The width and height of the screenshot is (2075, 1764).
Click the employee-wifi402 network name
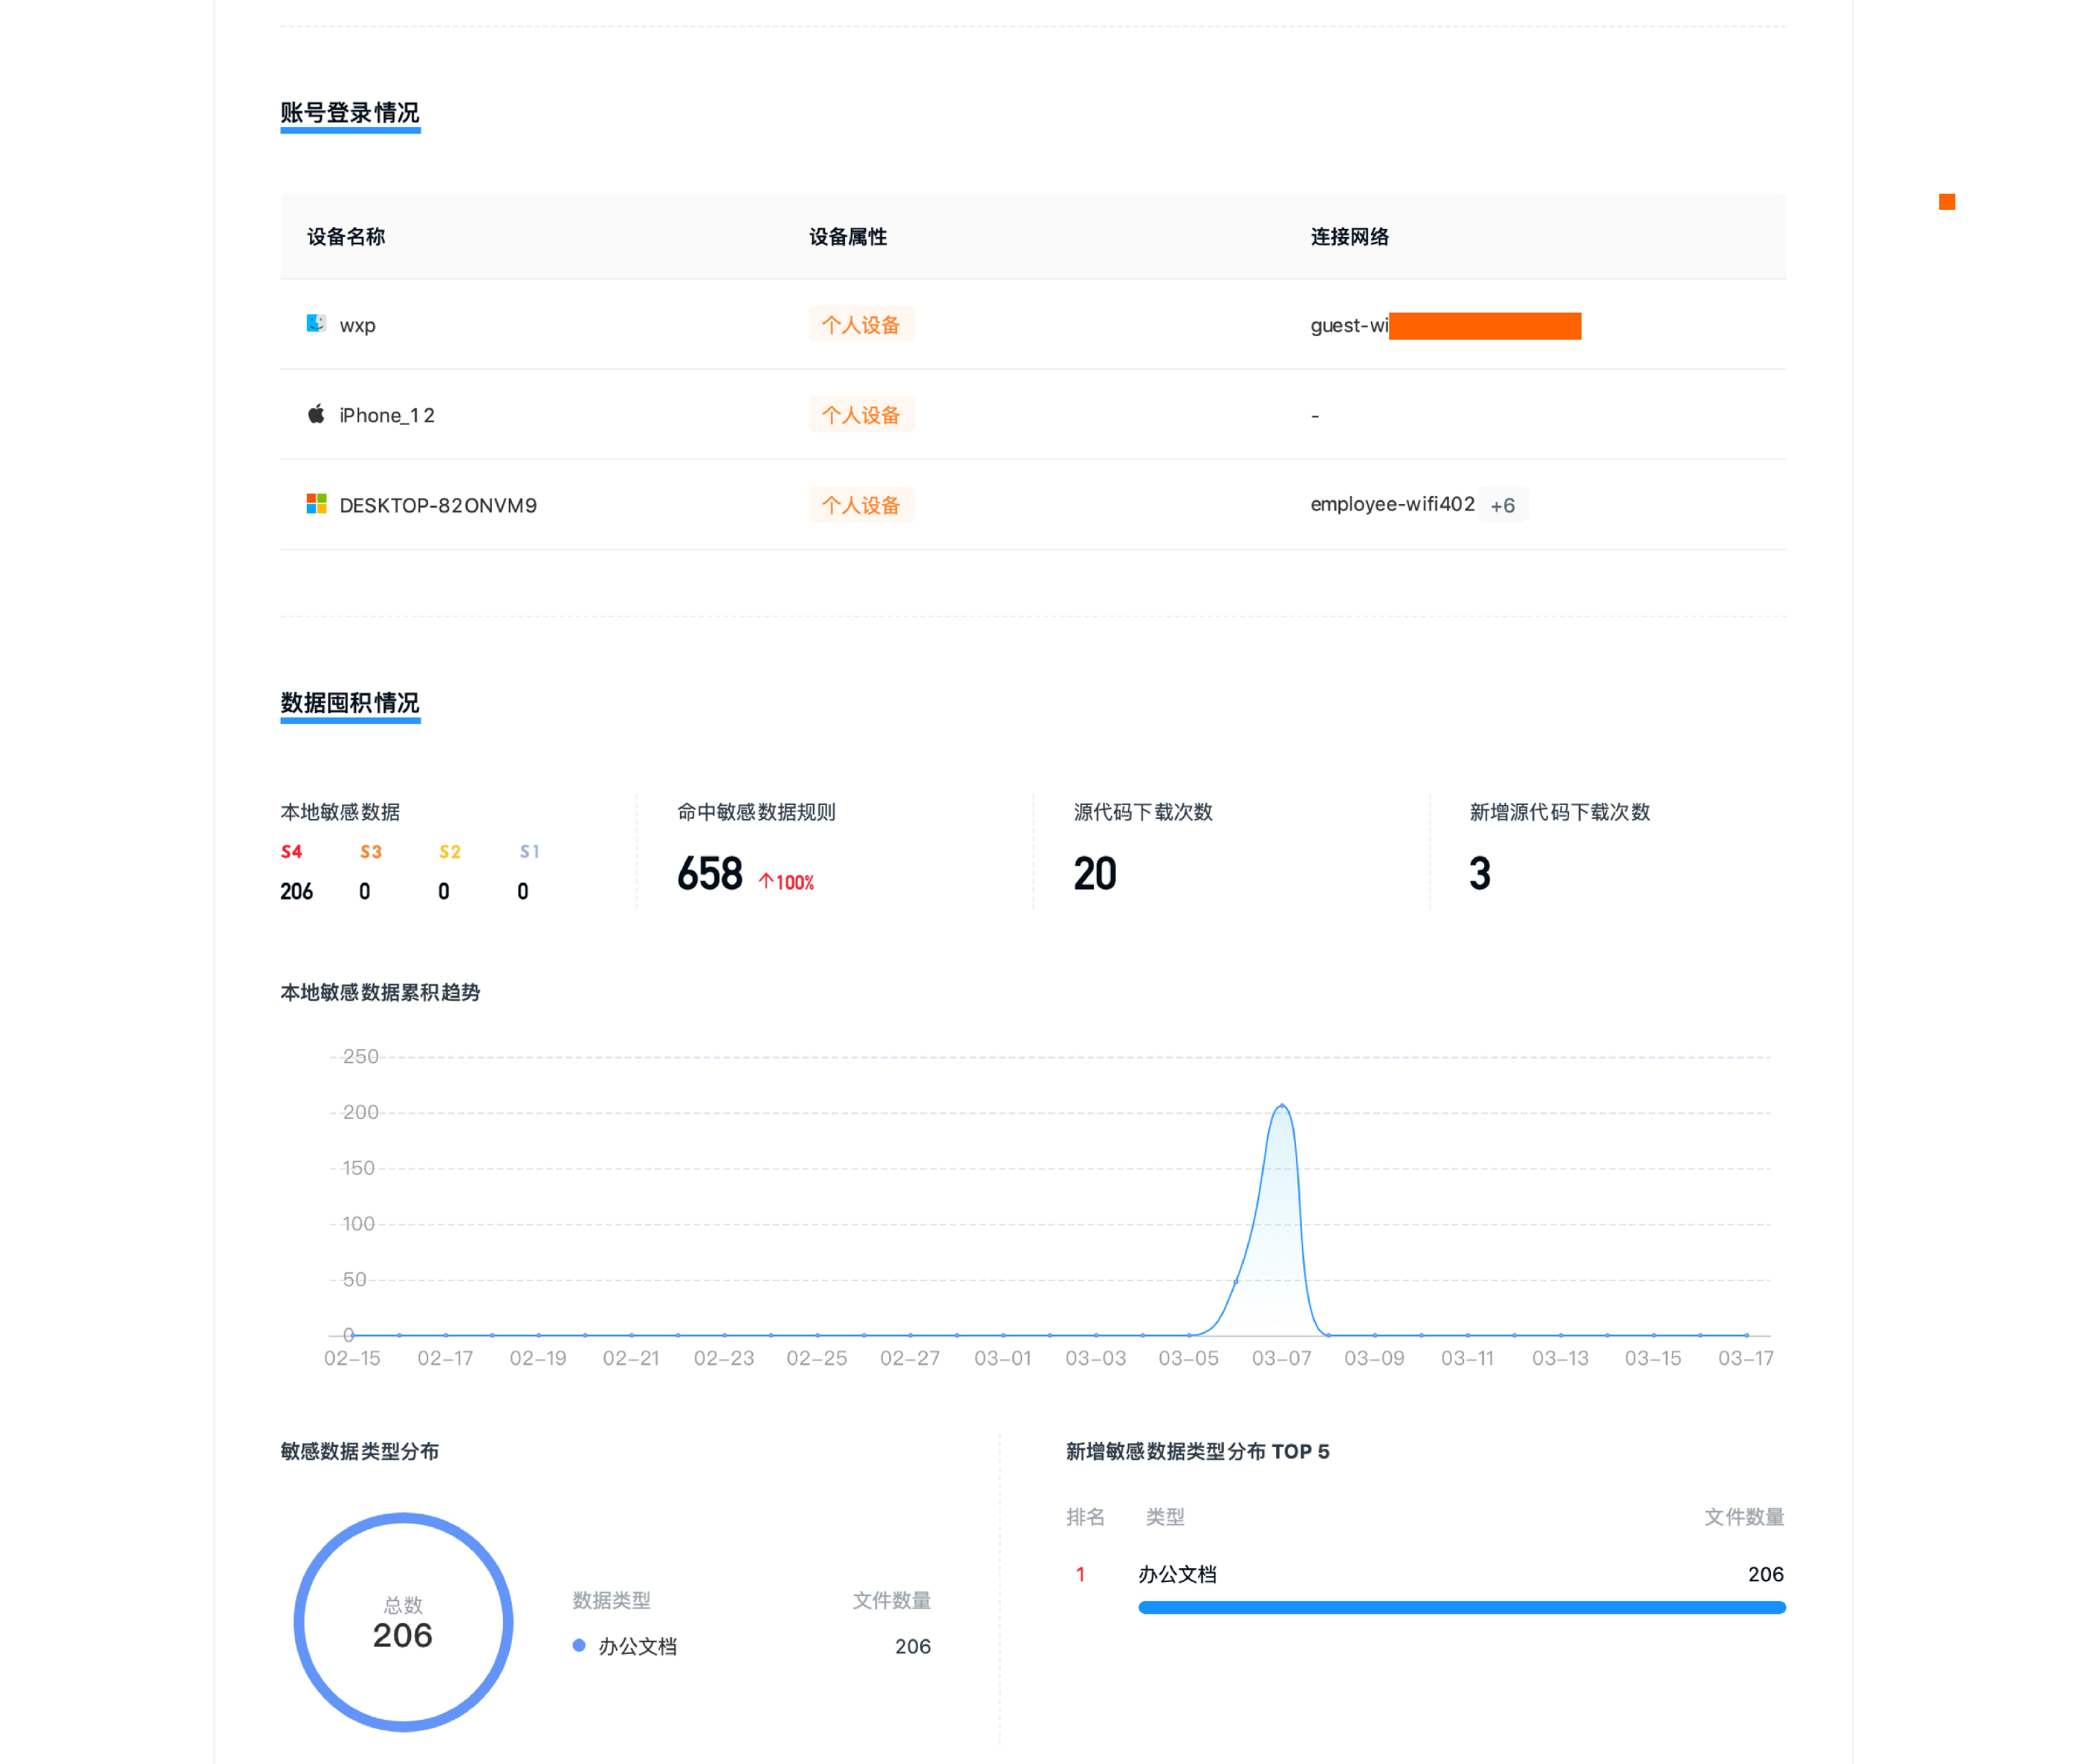1391,504
